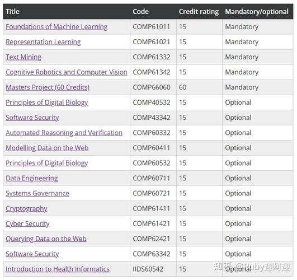Image resolution: width=297 pixels, height=280 pixels.
Task: Open Introduction to Health Informatics link
Action: 58,269
